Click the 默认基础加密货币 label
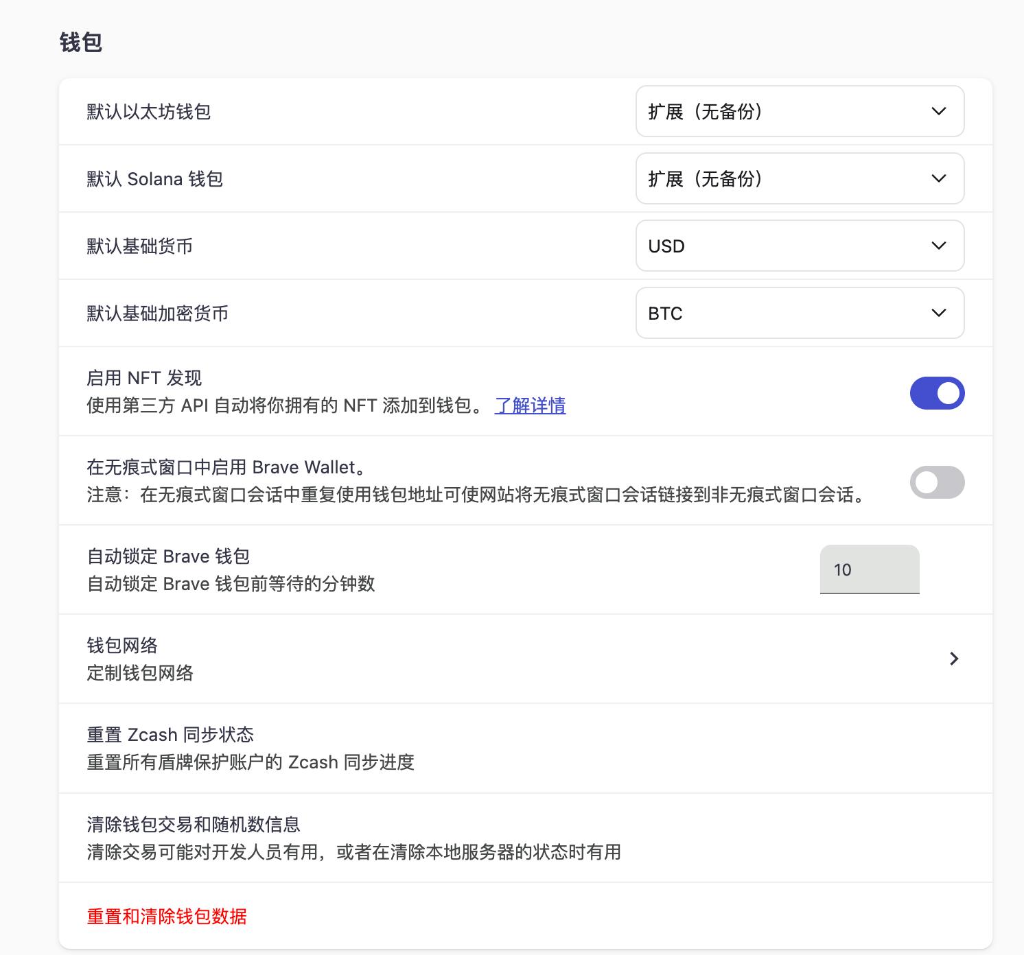The height and width of the screenshot is (955, 1024). click(x=158, y=314)
